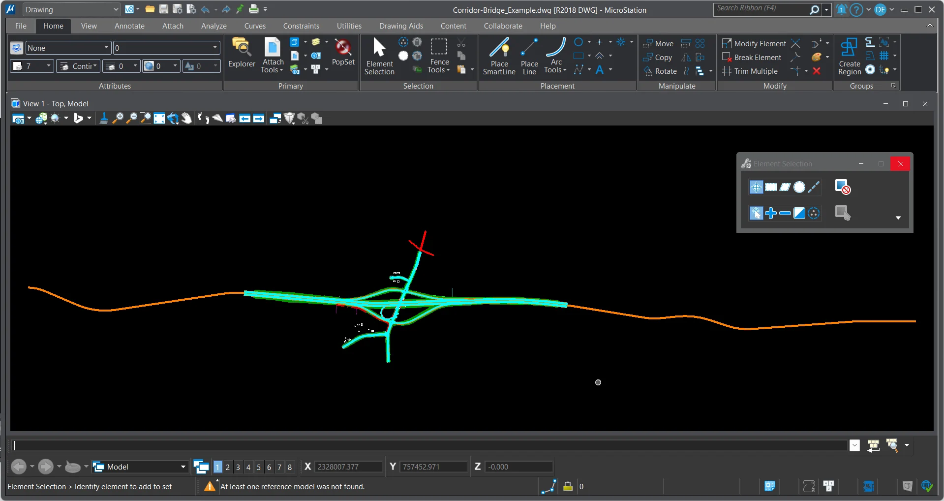This screenshot has height=501, width=944.
Task: Click Zoom Out in view toolbar
Action: (x=132, y=119)
